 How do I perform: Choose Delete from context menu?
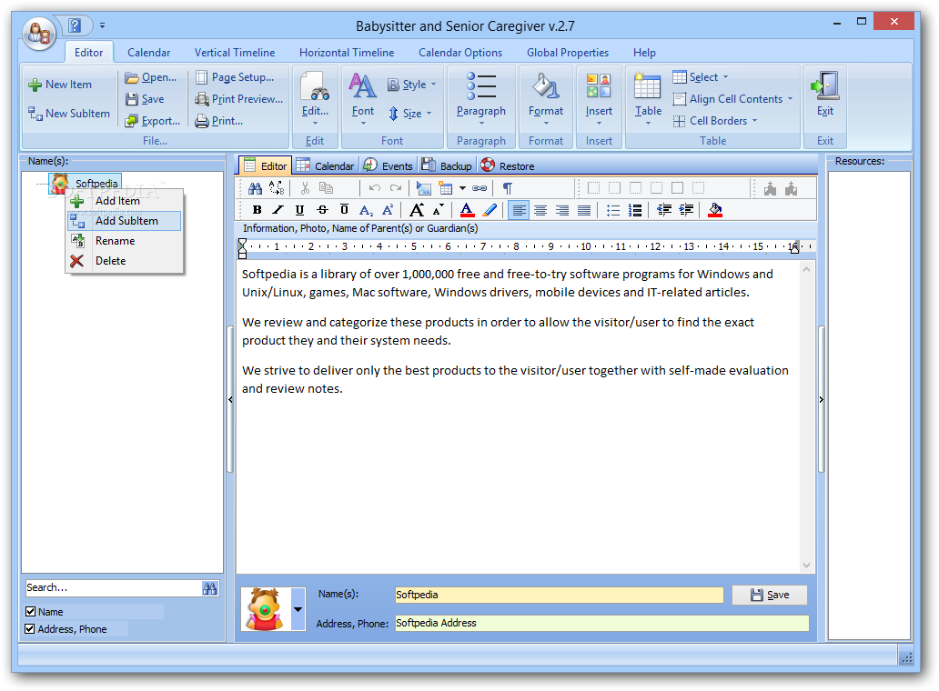(125, 261)
